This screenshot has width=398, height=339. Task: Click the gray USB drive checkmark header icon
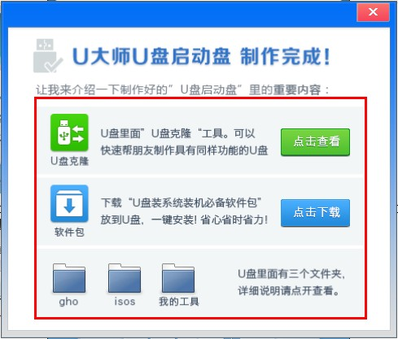[48, 56]
